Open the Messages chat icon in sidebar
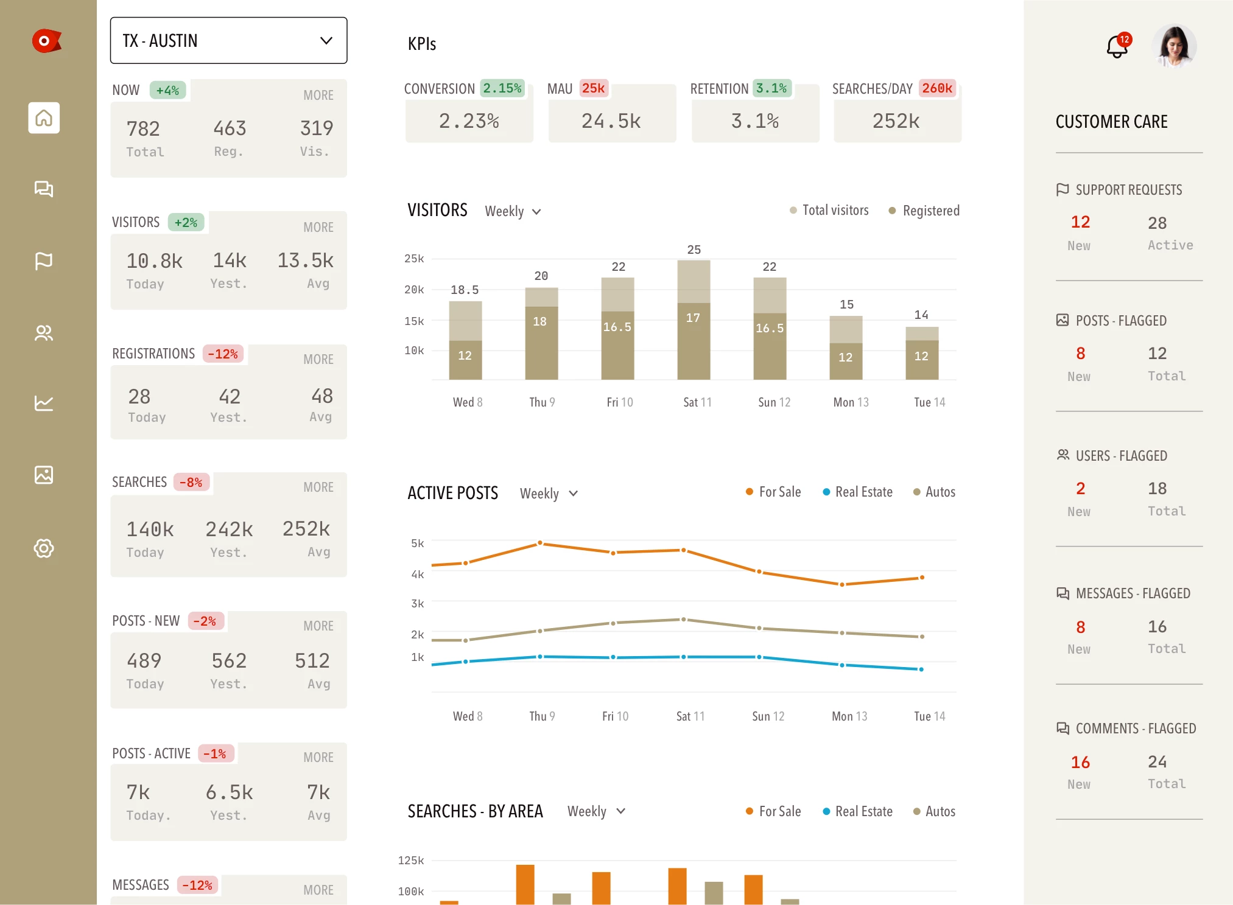This screenshot has width=1233, height=905. [x=44, y=189]
